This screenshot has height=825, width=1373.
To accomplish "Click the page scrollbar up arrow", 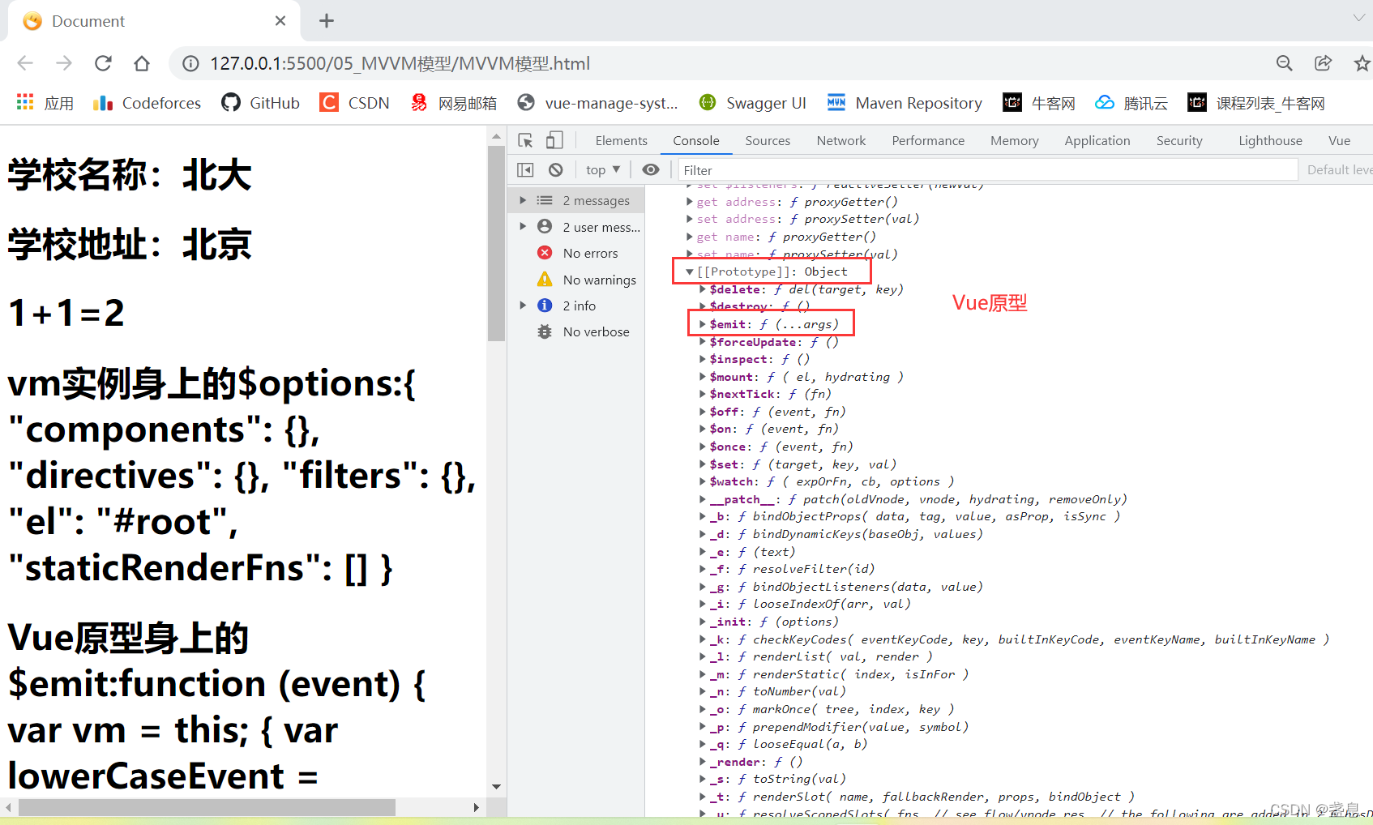I will click(496, 138).
